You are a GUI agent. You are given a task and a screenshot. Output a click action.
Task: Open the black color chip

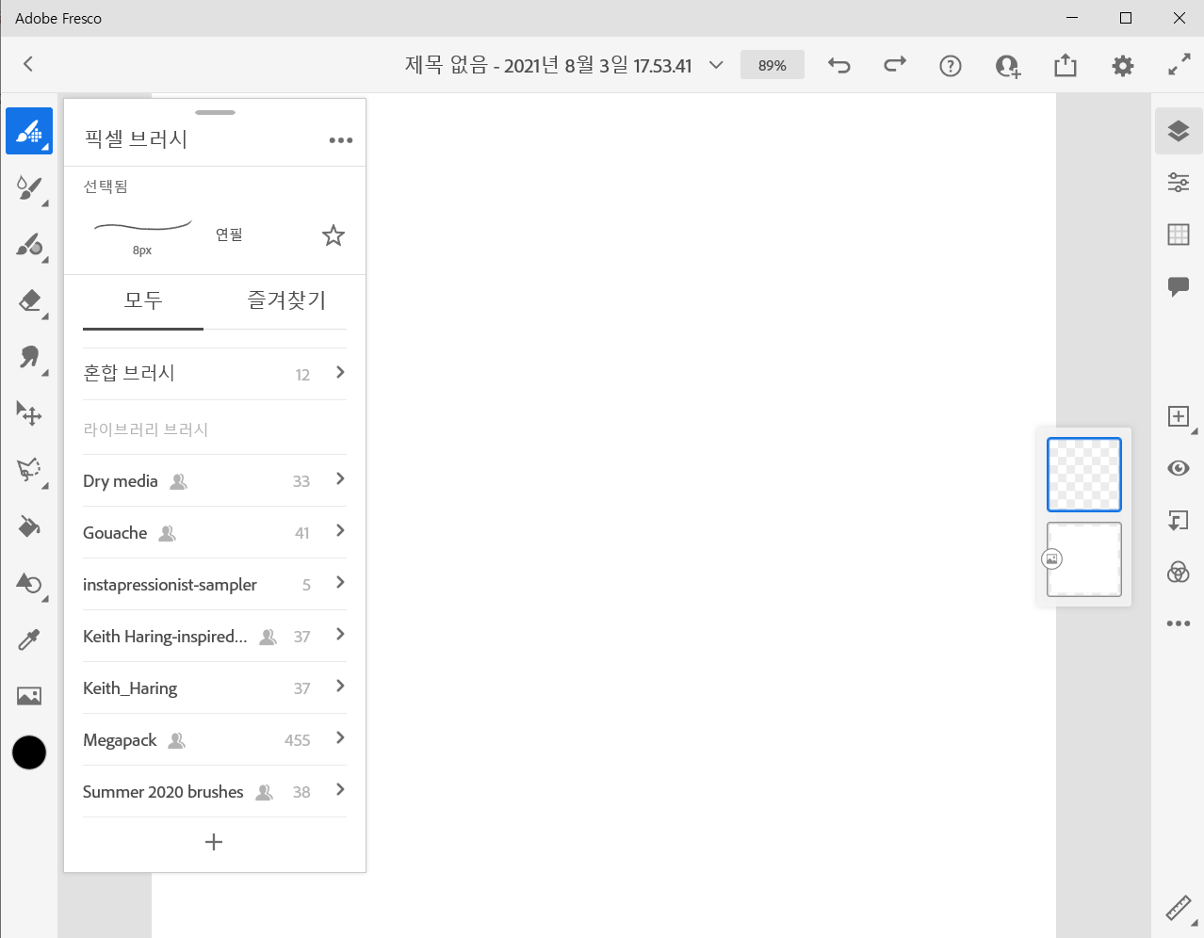tap(29, 752)
